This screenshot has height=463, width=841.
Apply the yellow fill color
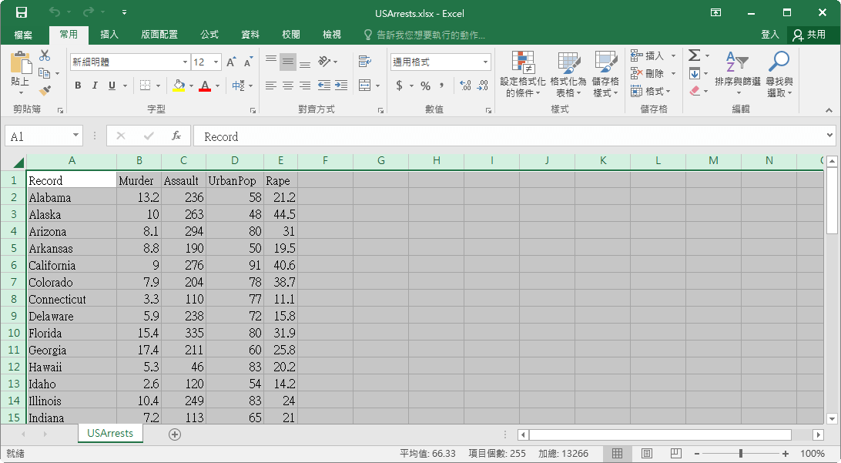pos(179,86)
